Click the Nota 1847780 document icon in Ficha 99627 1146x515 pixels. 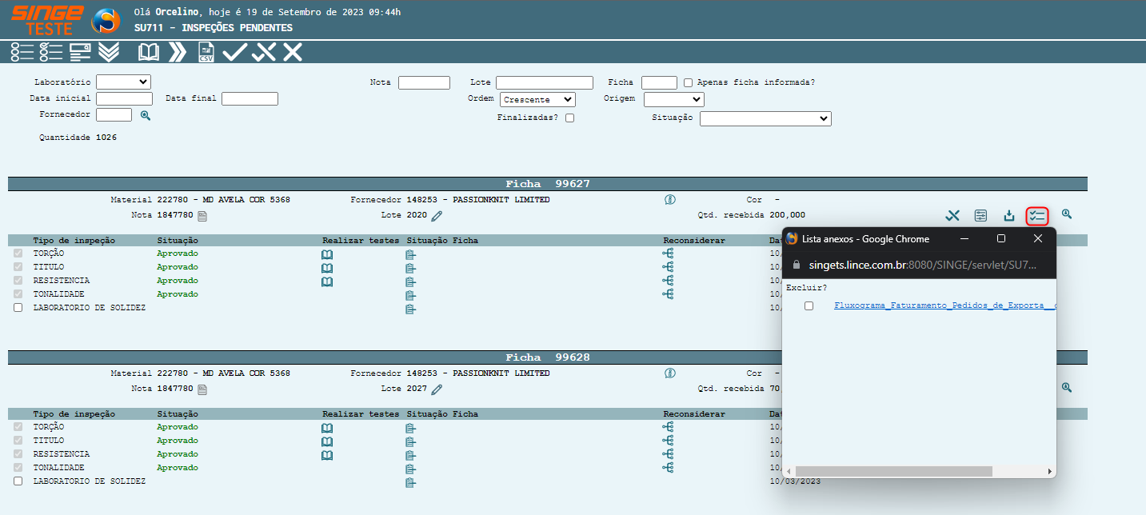tap(202, 215)
